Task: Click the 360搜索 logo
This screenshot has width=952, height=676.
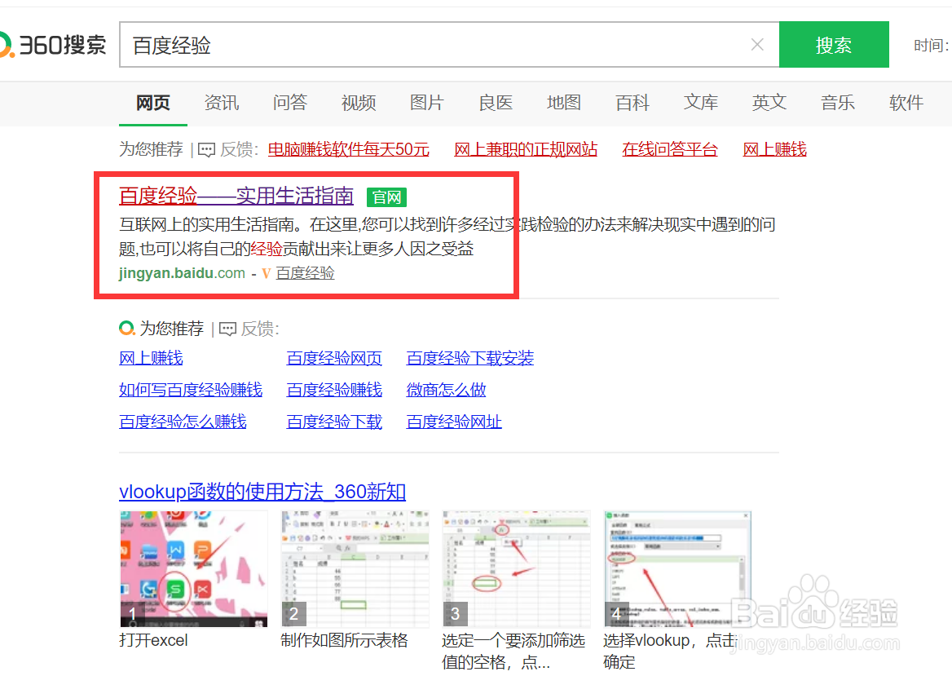Action: click(x=53, y=45)
